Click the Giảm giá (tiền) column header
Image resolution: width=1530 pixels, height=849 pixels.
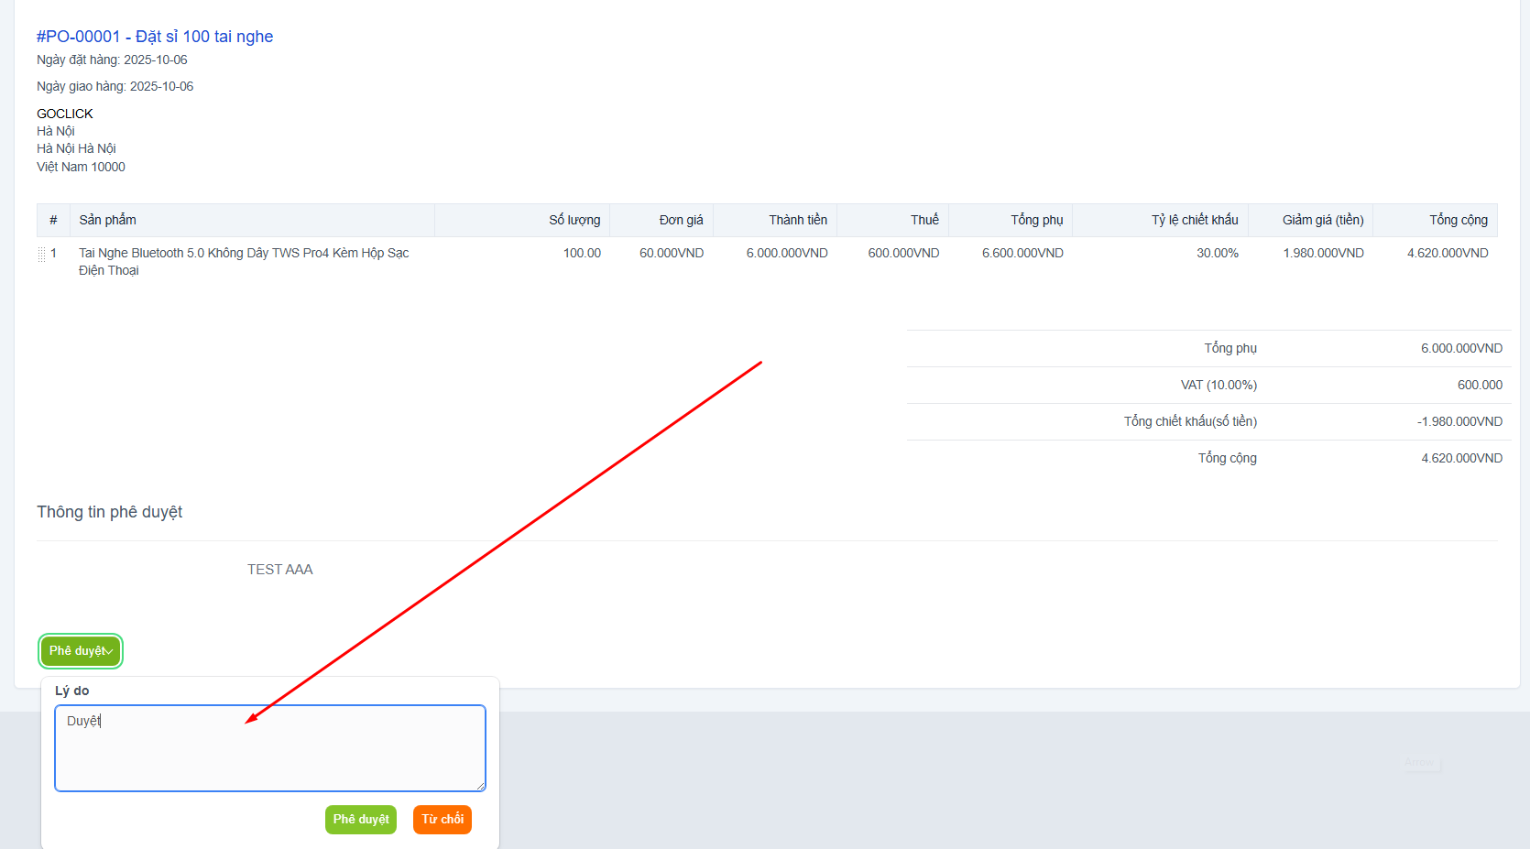pyautogui.click(x=1322, y=220)
